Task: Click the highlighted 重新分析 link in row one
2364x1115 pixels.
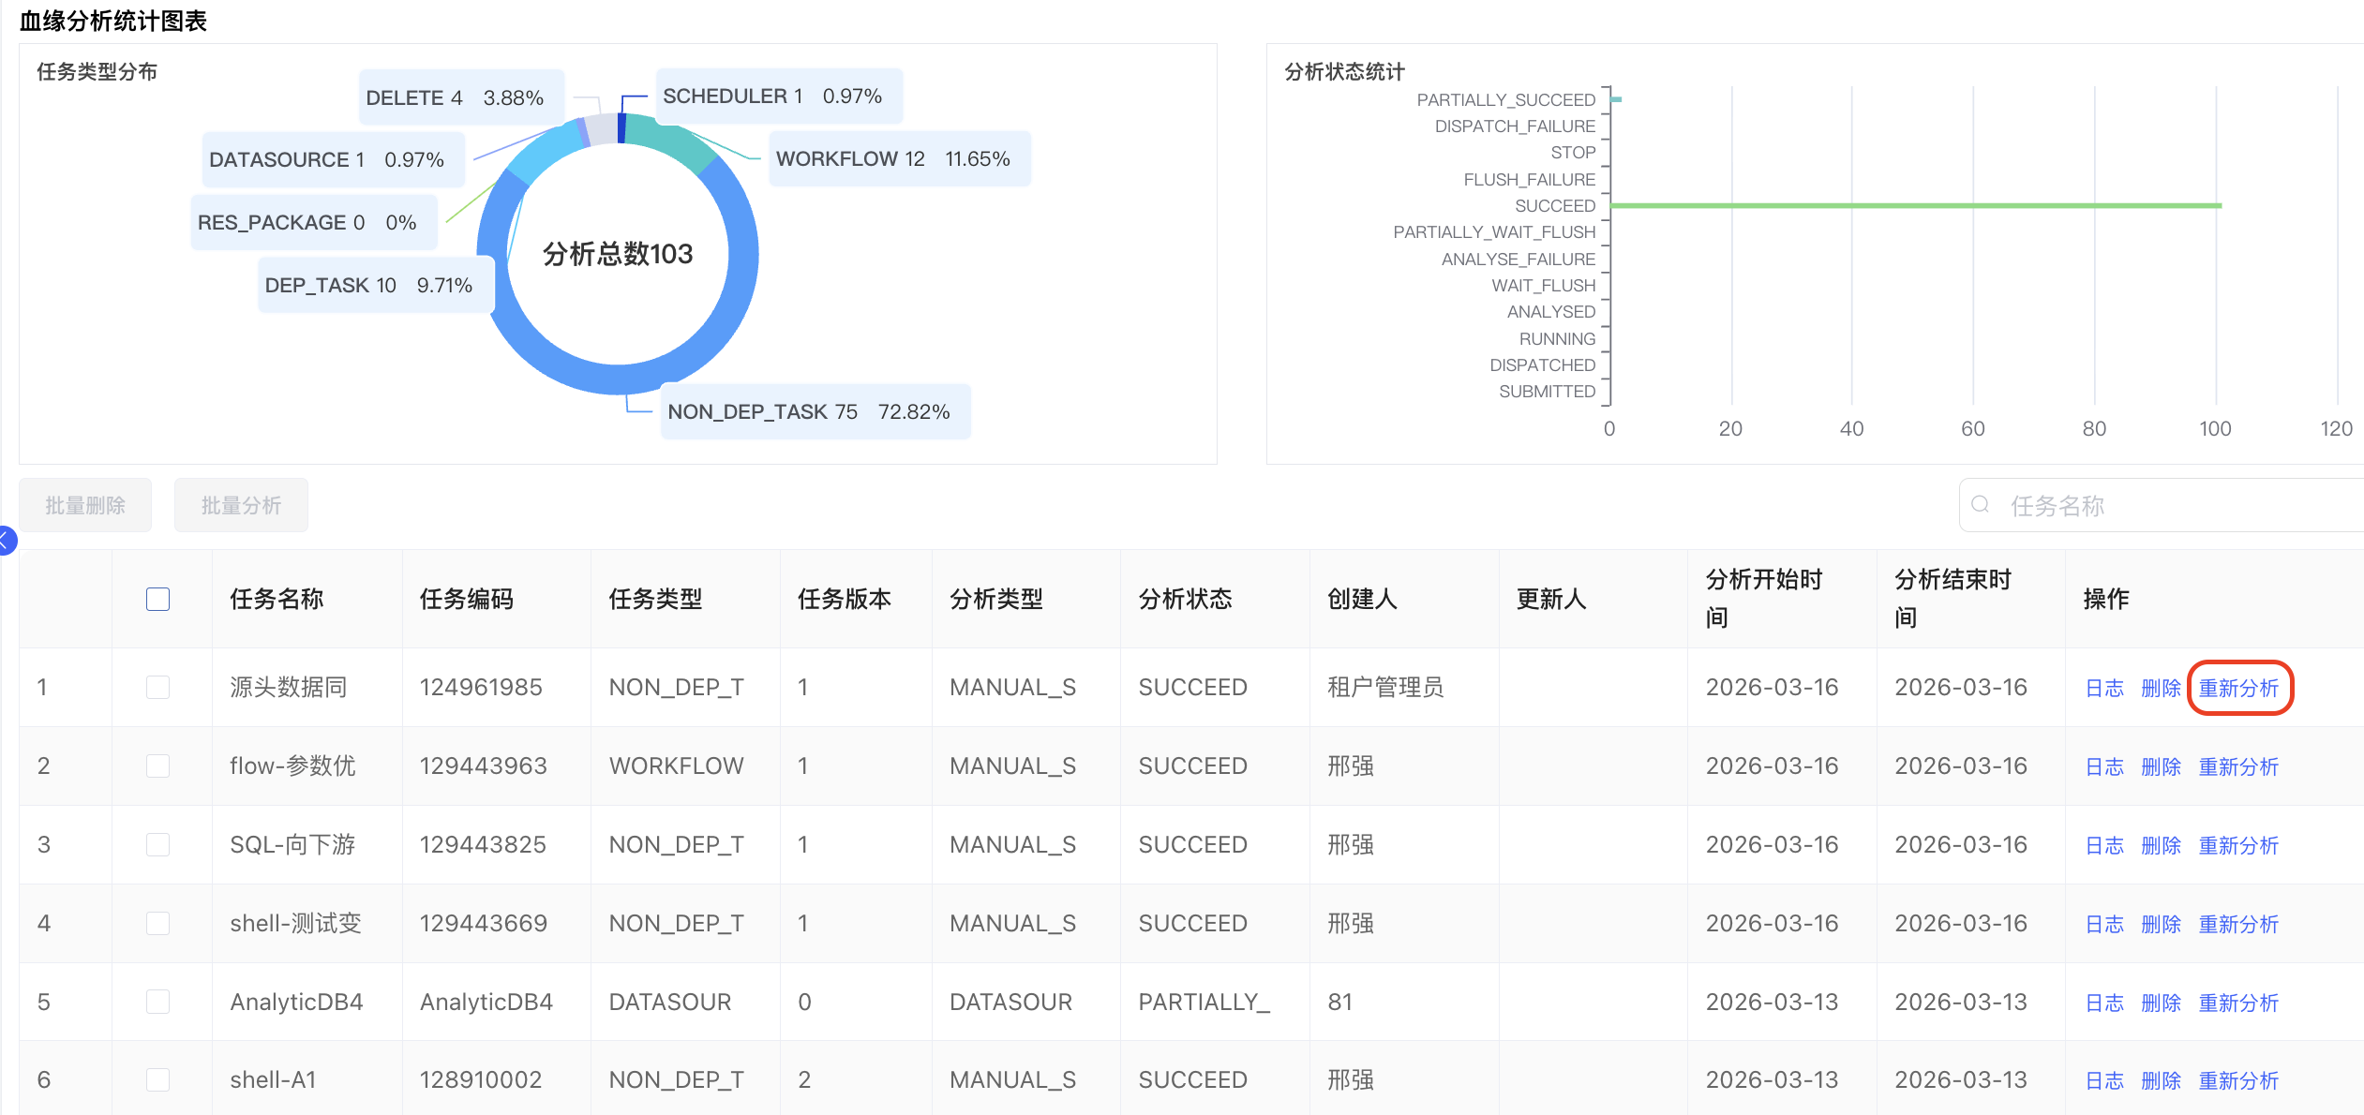Action: coord(2239,687)
